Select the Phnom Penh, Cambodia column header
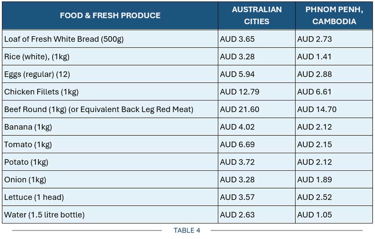375x239 pixels. click(x=334, y=15)
